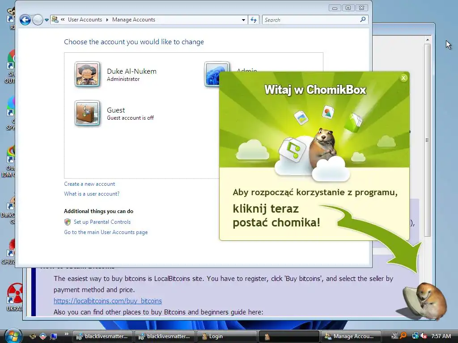
Task: Open the localbitcoins.com/buy_bitcoins link
Action: pos(107,301)
